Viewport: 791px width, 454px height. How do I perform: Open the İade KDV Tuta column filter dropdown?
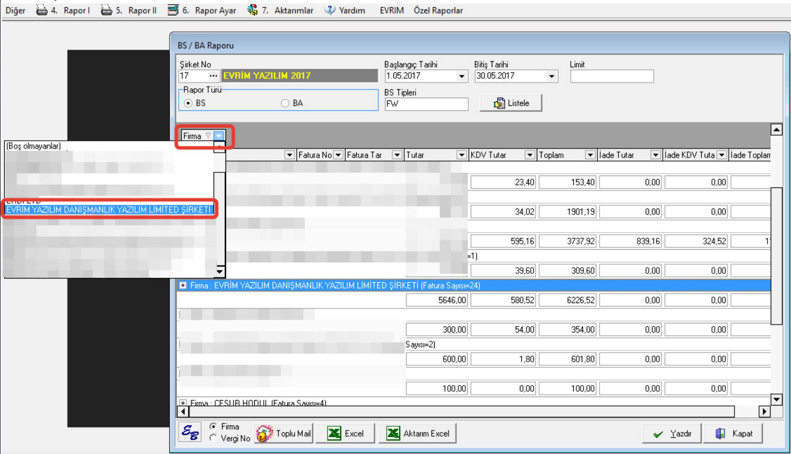722,155
